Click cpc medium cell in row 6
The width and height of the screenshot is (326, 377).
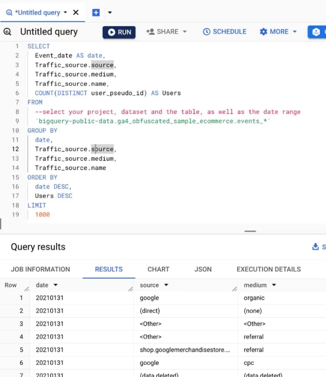pyautogui.click(x=249, y=363)
